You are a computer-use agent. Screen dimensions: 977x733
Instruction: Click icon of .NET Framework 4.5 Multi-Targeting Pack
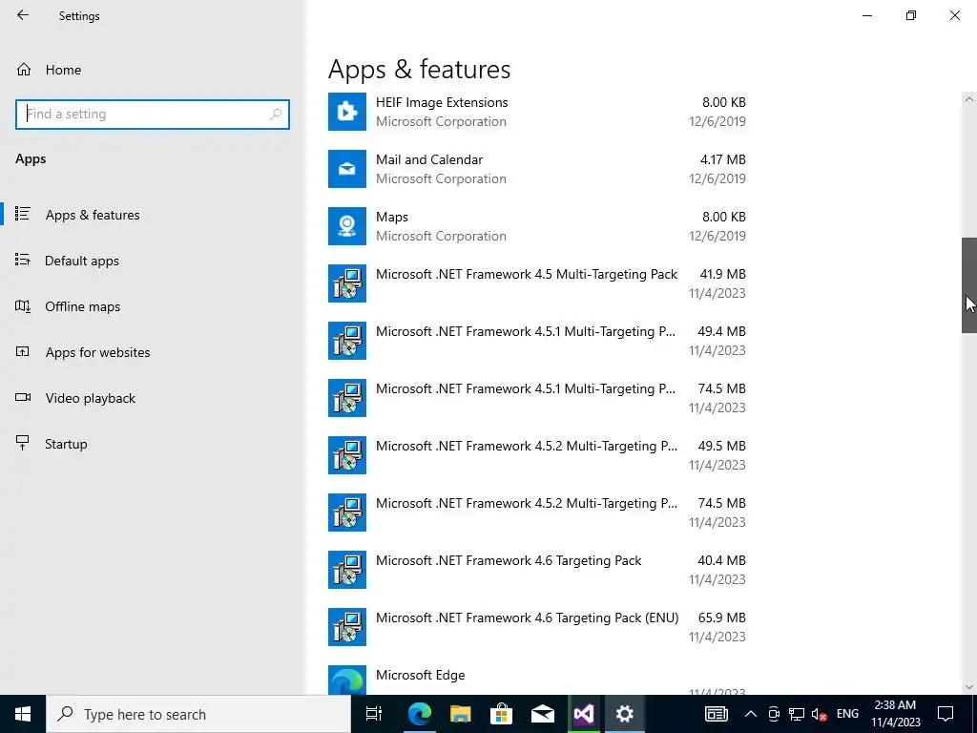pyautogui.click(x=347, y=283)
